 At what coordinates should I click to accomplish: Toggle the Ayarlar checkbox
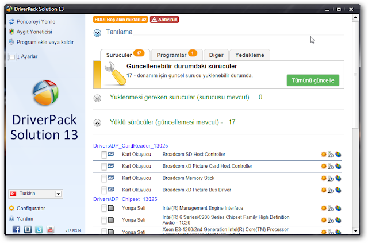click(12, 57)
